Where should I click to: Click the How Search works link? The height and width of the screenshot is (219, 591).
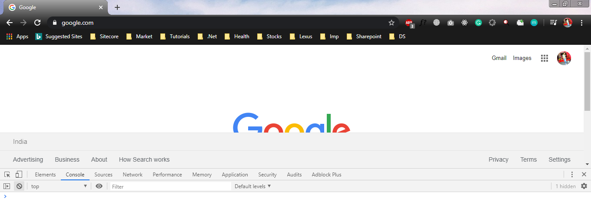point(144,159)
